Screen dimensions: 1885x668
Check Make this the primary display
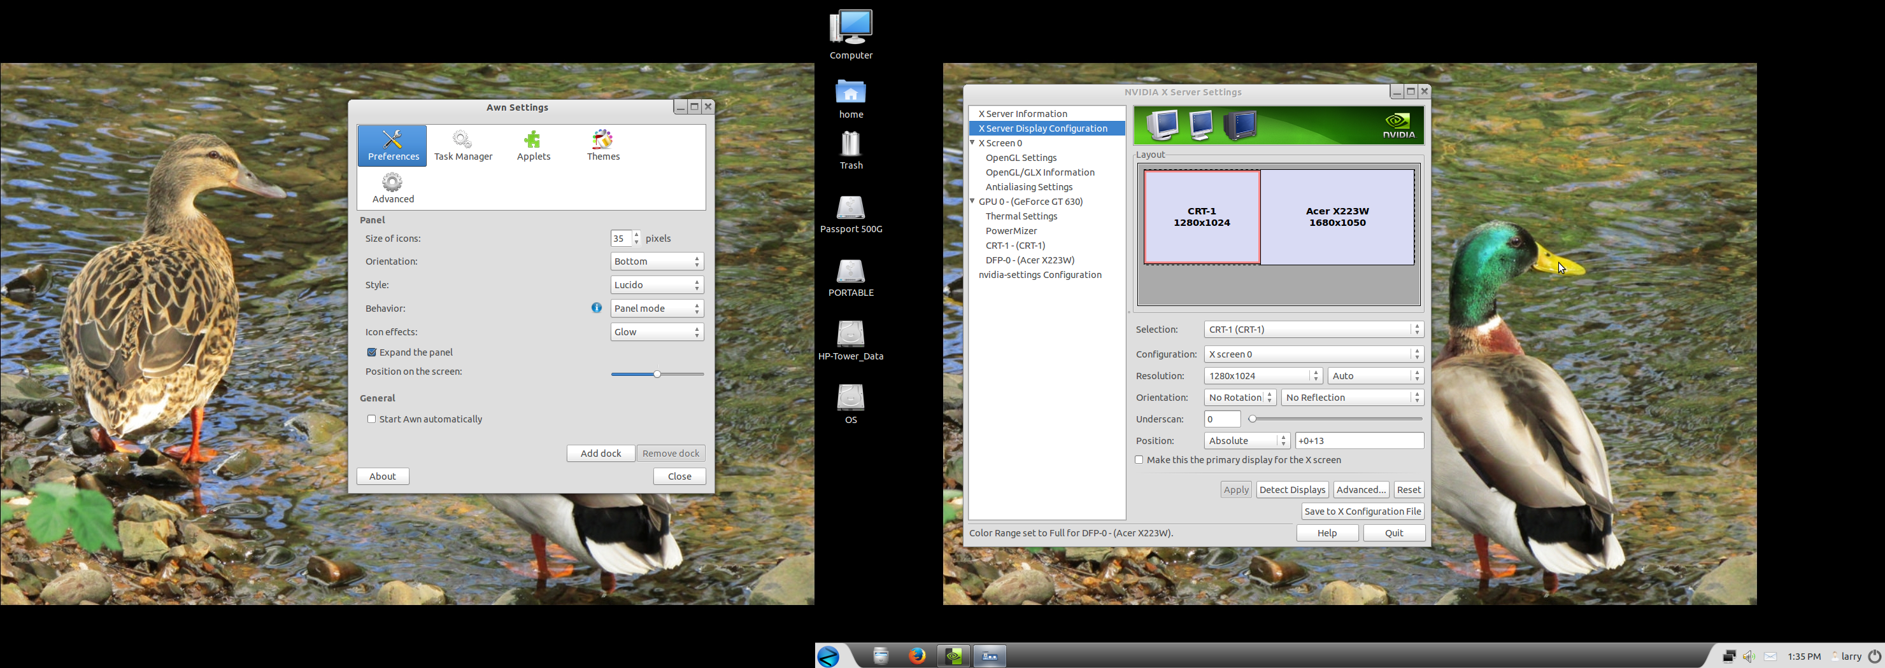tap(1139, 460)
